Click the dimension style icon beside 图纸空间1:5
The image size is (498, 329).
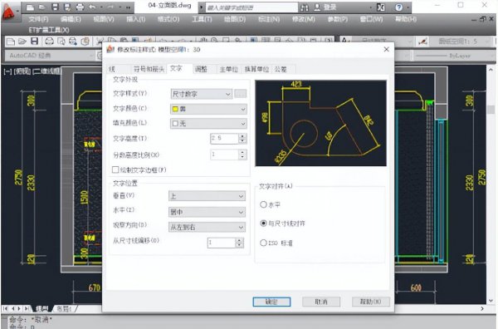click(x=422, y=42)
